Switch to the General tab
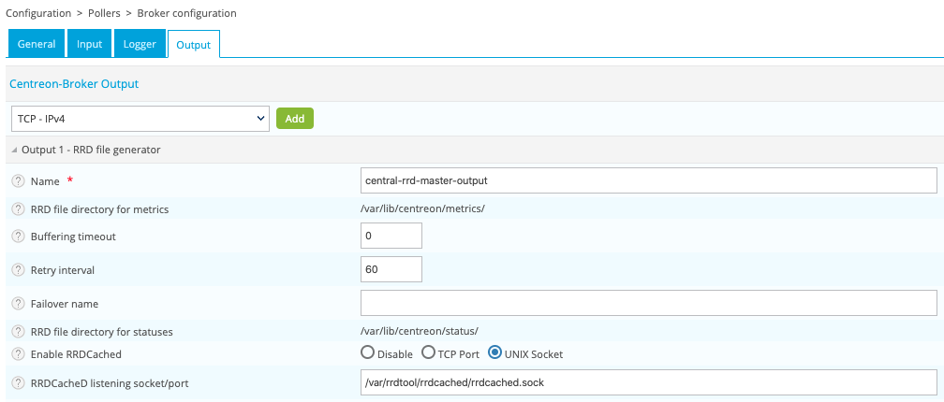 pos(37,44)
